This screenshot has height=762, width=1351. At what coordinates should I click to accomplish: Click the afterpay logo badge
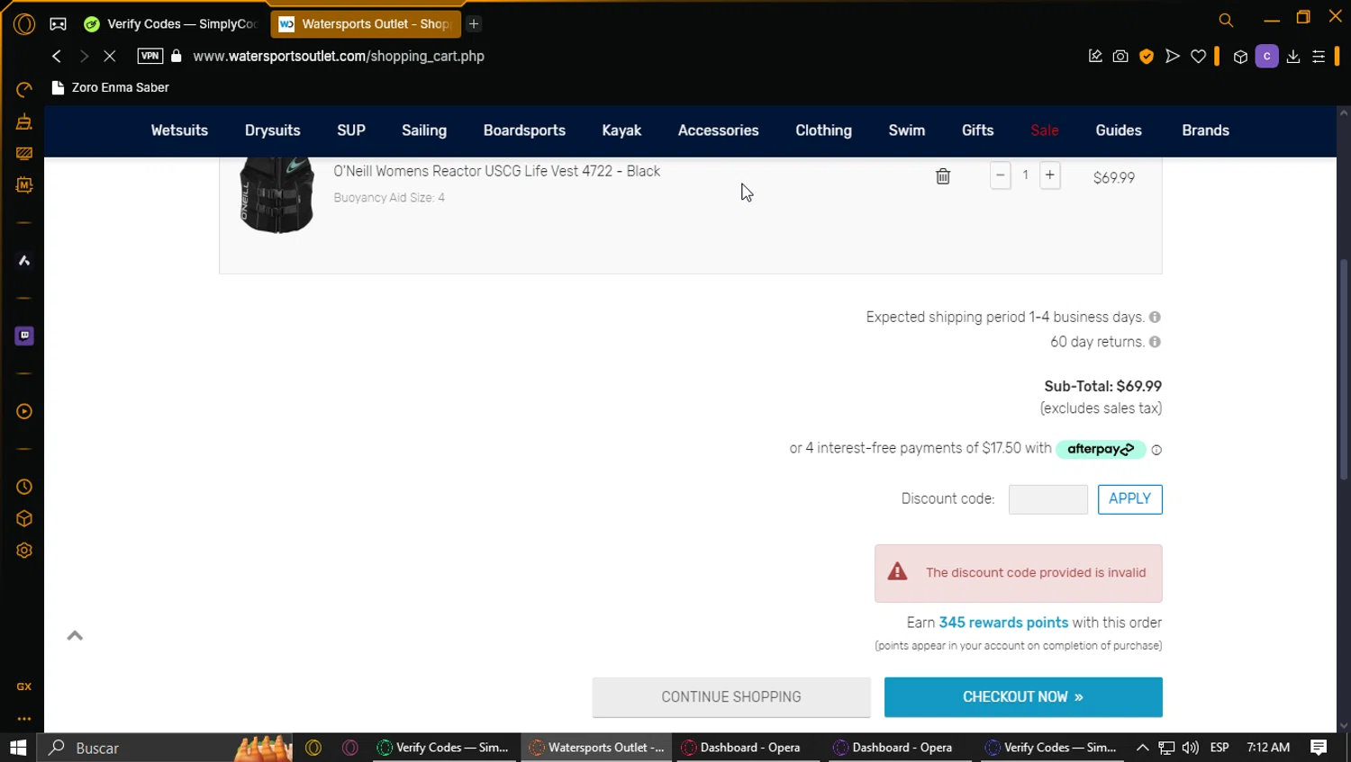point(1101,449)
